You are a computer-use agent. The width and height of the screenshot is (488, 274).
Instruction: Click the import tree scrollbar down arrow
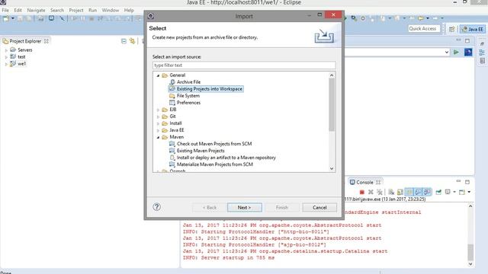pyautogui.click(x=332, y=168)
